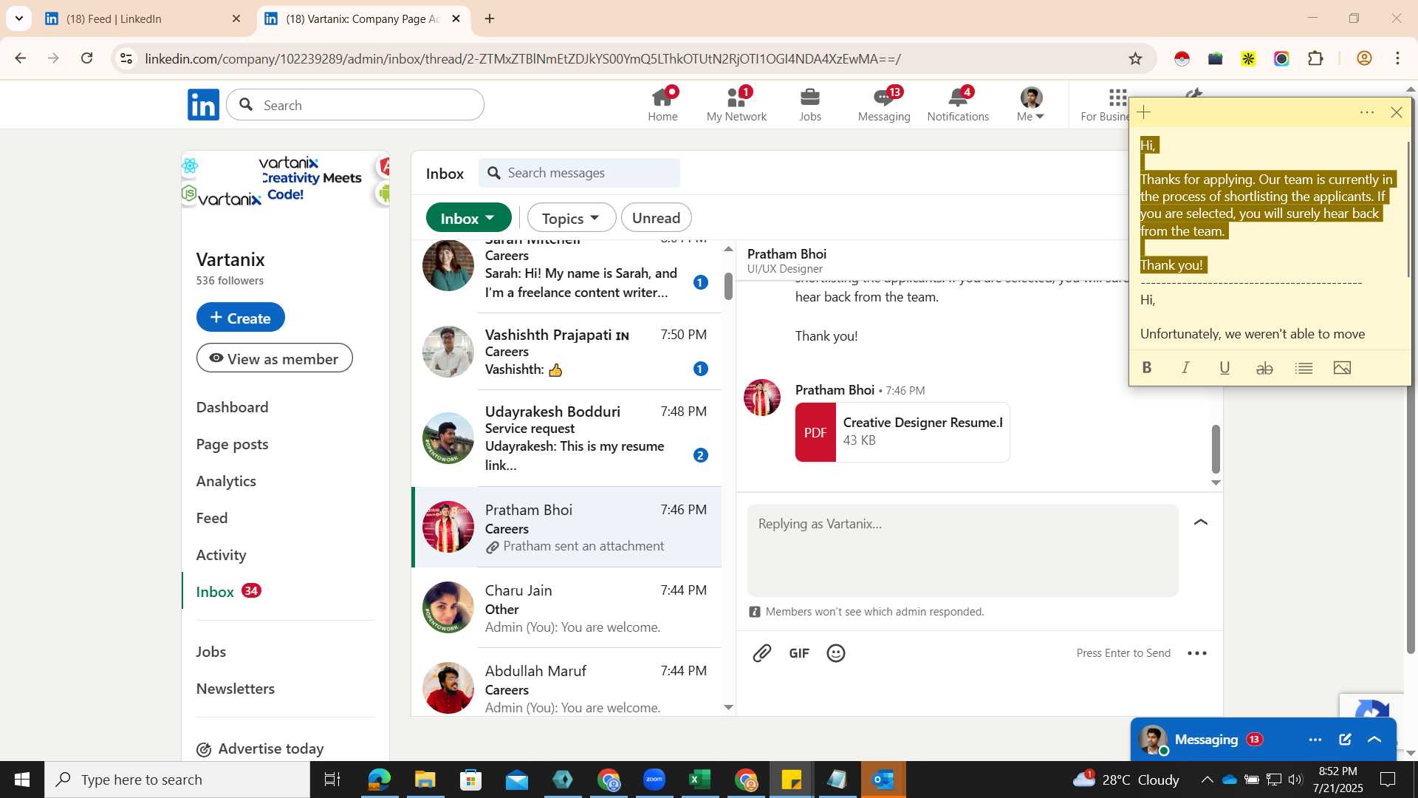Viewport: 1418px width, 798px height.
Task: Expand the Inbox filter dropdown
Action: tap(468, 218)
